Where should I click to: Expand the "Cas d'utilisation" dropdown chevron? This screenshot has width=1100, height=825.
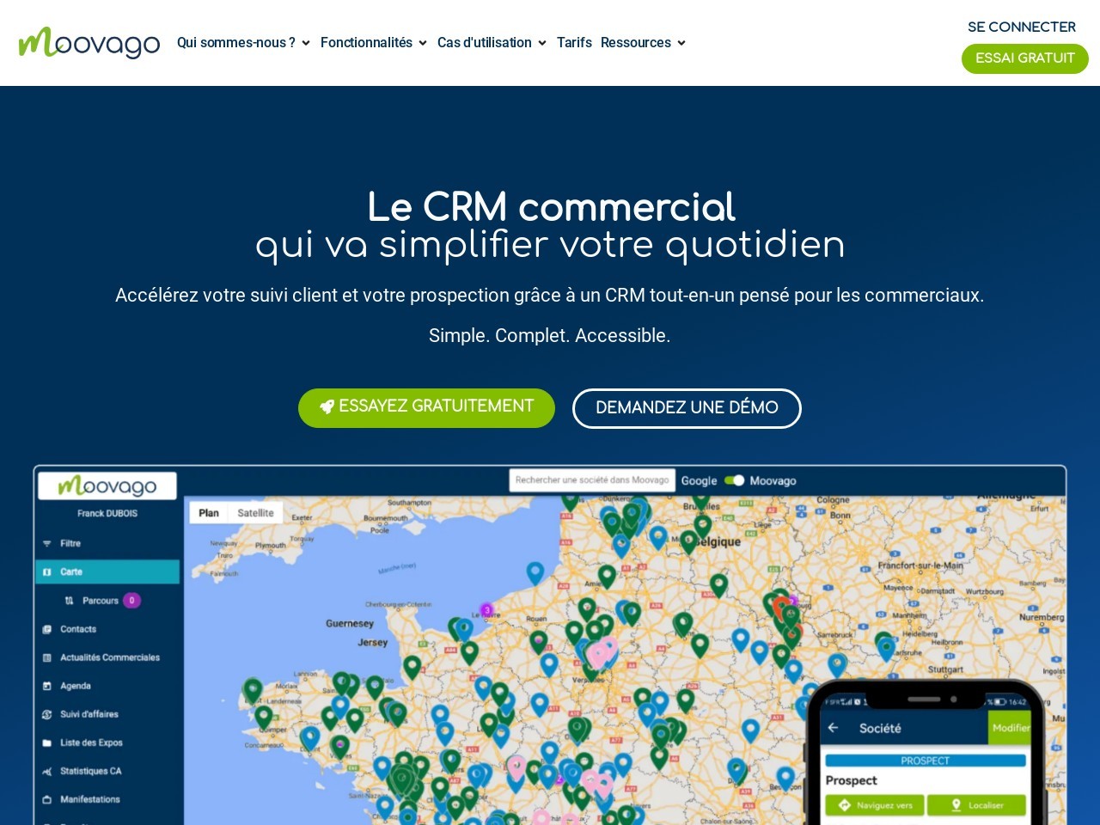point(542,43)
